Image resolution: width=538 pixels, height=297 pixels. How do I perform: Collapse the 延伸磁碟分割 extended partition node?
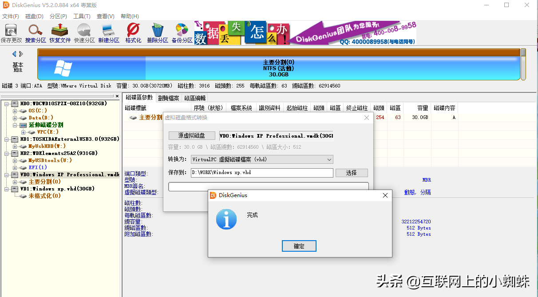click(15, 125)
